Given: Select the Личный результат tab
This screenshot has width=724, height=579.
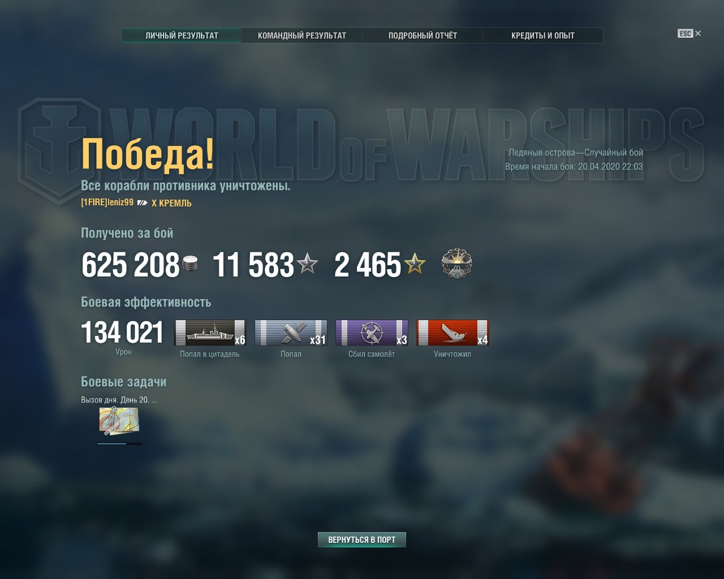Looking at the screenshot, I should 182,35.
